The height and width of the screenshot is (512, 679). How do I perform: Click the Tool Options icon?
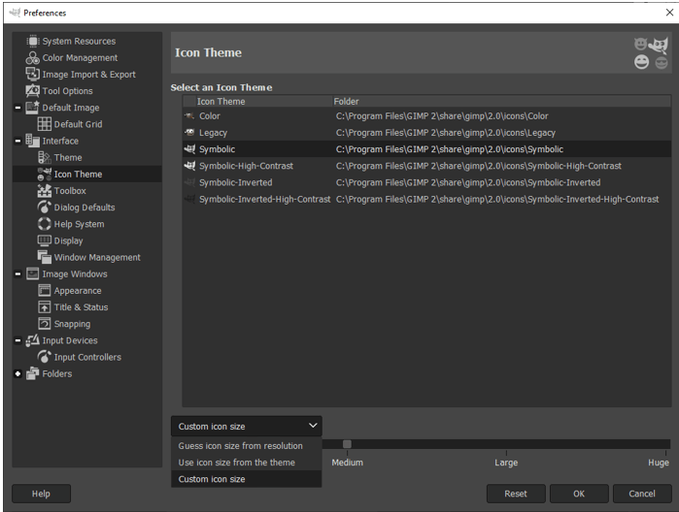(32, 91)
